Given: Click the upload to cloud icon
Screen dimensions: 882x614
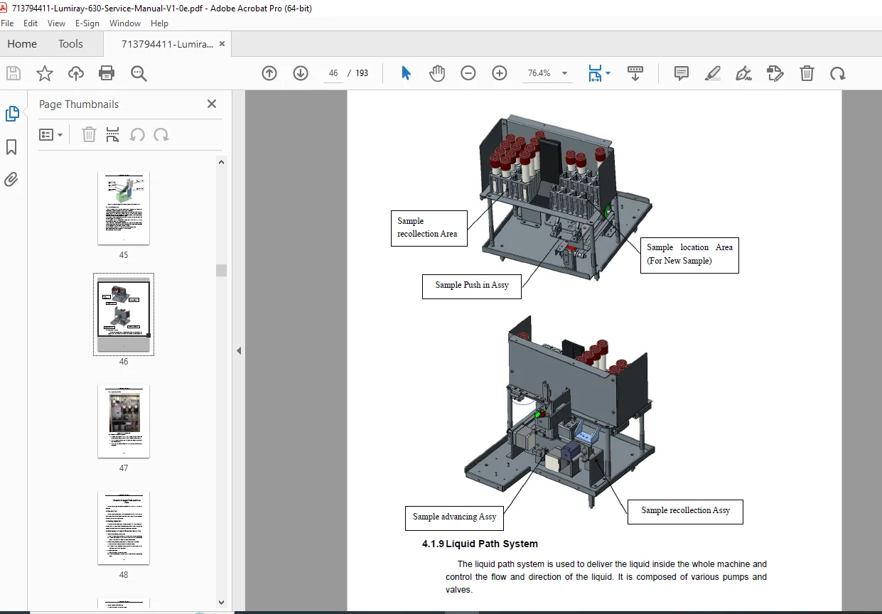Looking at the screenshot, I should pos(76,73).
